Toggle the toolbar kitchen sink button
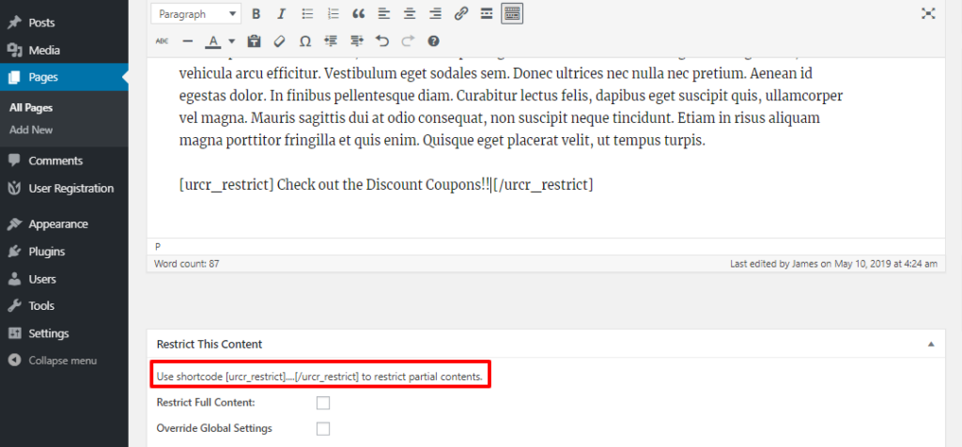The image size is (962, 447). [512, 13]
